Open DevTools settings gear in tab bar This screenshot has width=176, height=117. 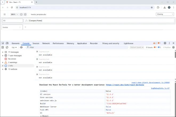coord(165,43)
